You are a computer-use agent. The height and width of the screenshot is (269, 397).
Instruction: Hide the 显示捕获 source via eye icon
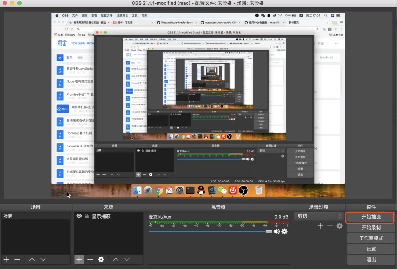tap(79, 216)
